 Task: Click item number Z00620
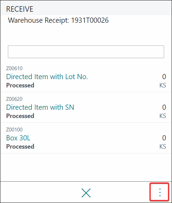14,99
